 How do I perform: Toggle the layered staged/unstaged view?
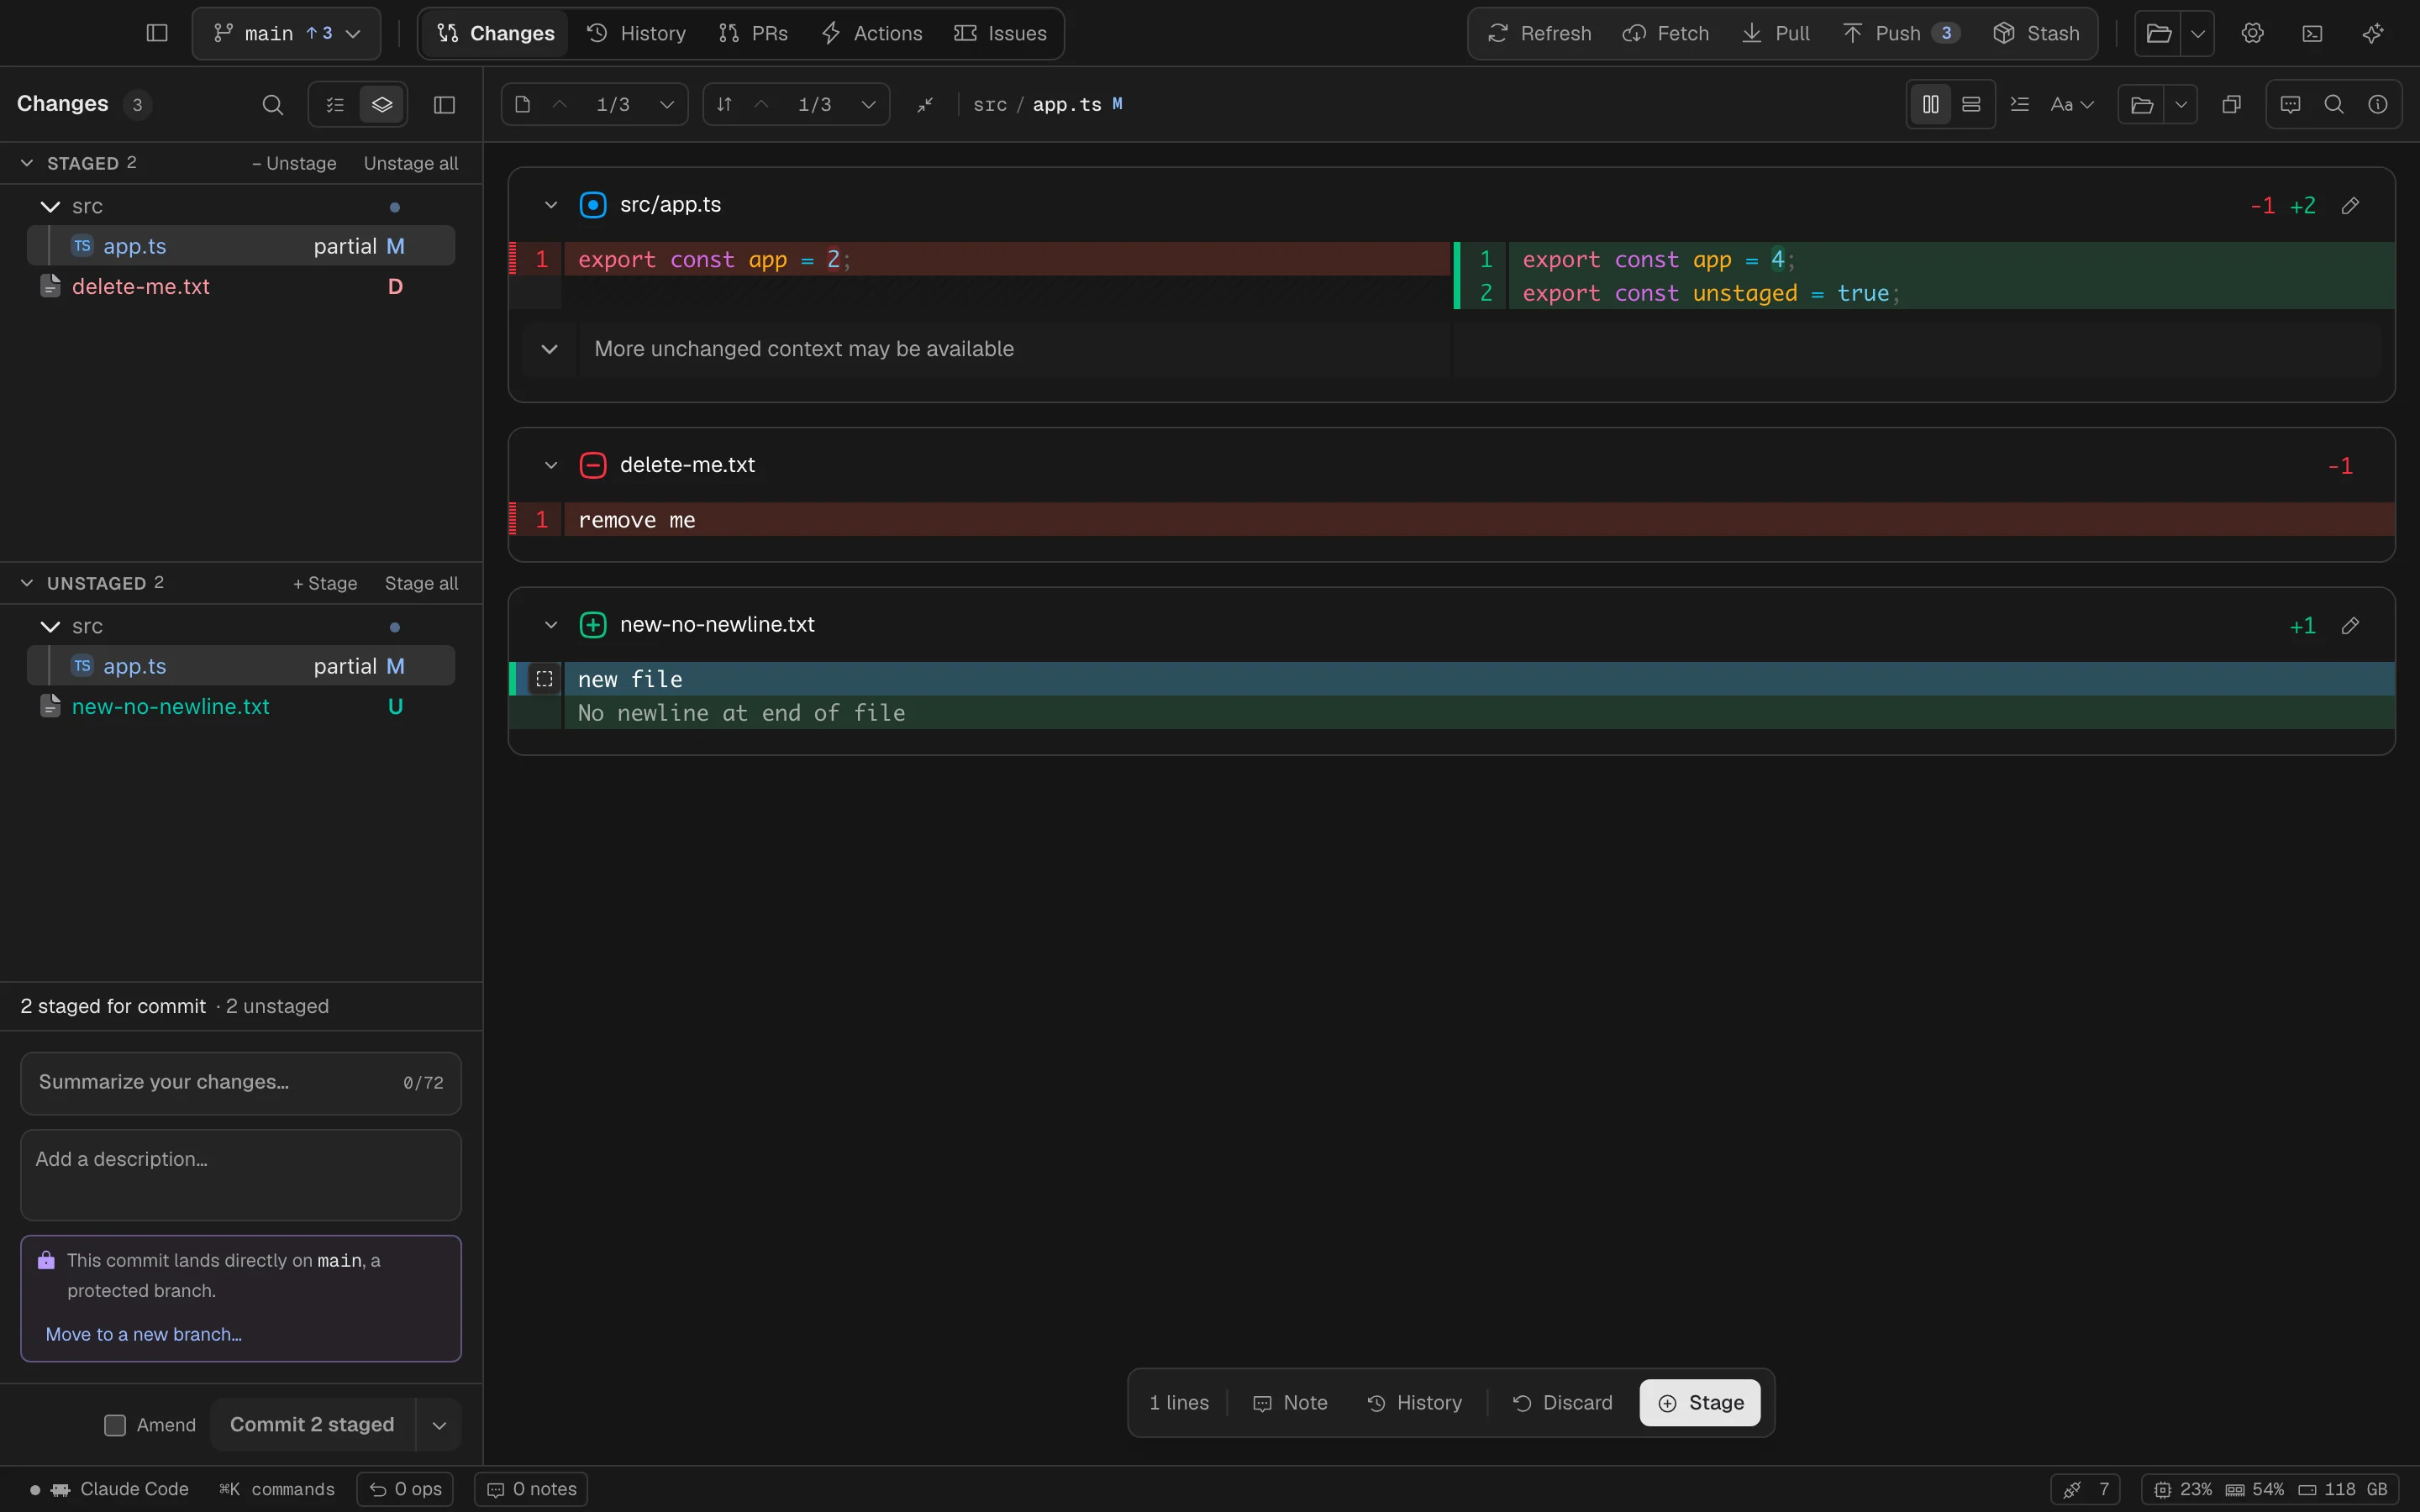point(382,104)
